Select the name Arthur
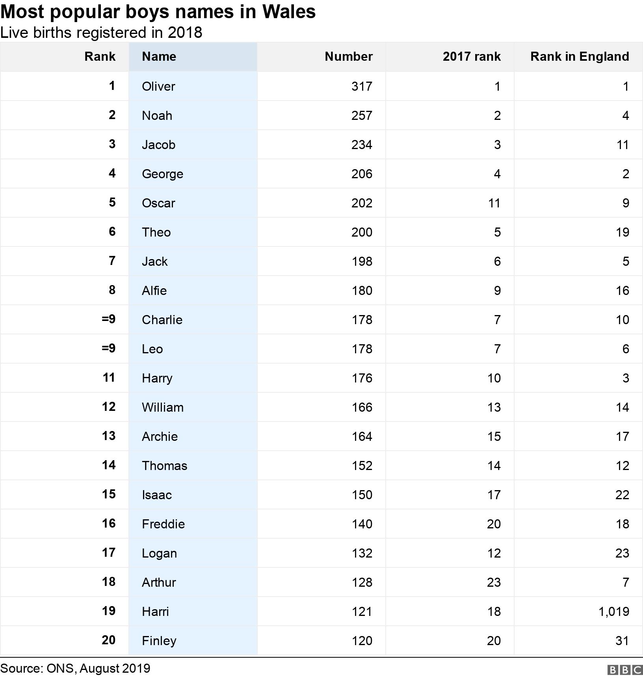 (x=159, y=582)
